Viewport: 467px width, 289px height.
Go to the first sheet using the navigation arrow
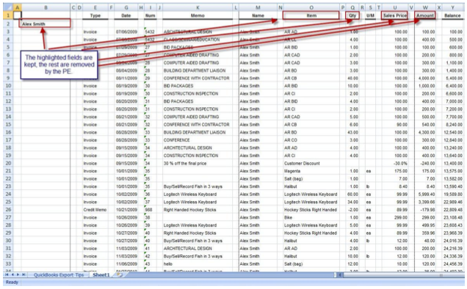coord(7,274)
